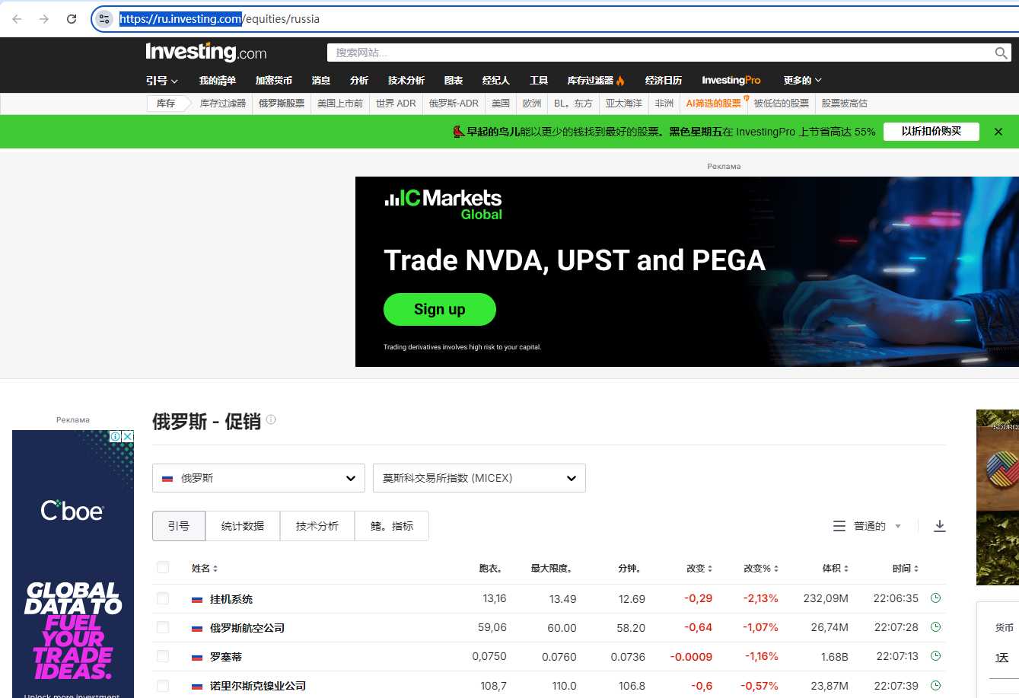Click the AdChoices icon on the Cboe ad

point(116,436)
